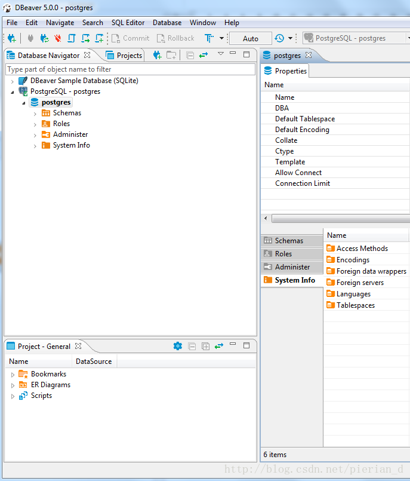Click the Languages folder icon
This screenshot has width=410, height=481.
(x=331, y=293)
